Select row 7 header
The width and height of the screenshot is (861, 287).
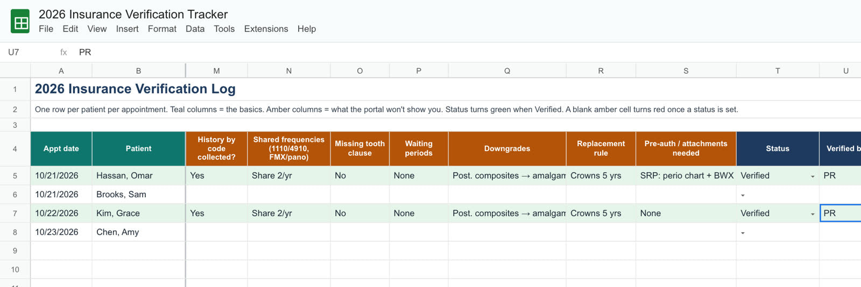point(15,213)
